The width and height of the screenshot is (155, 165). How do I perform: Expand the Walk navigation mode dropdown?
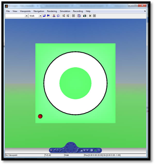40,16
